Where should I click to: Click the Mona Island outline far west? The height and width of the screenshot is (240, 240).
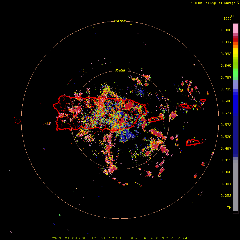point(18,122)
